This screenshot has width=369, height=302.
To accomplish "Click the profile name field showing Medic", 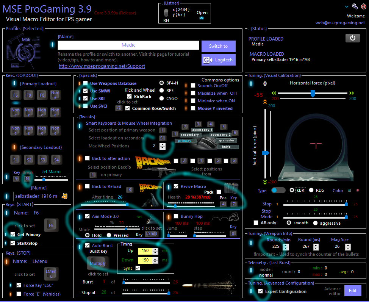I will click(128, 45).
